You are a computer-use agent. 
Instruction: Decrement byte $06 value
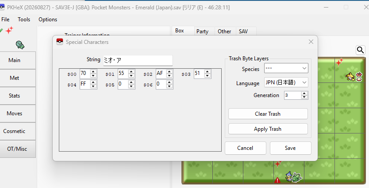[169, 86]
